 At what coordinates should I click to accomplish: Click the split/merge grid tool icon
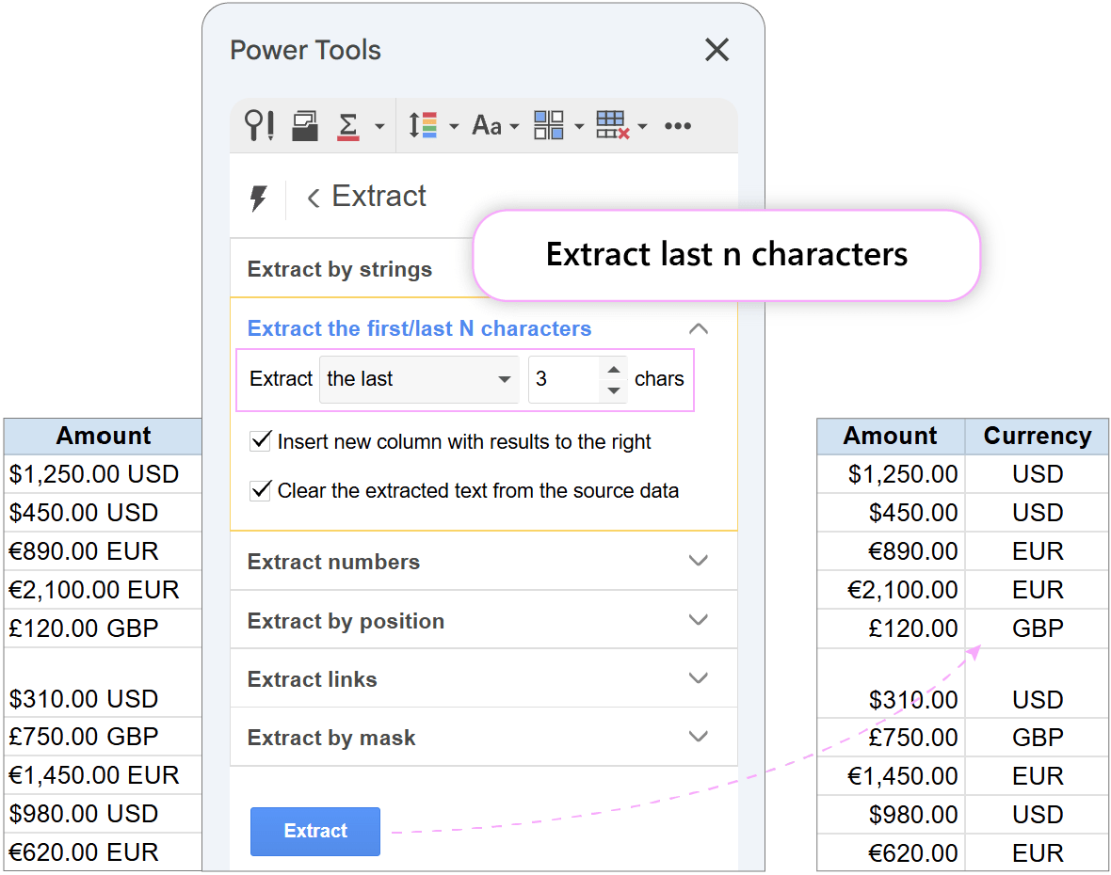(548, 125)
